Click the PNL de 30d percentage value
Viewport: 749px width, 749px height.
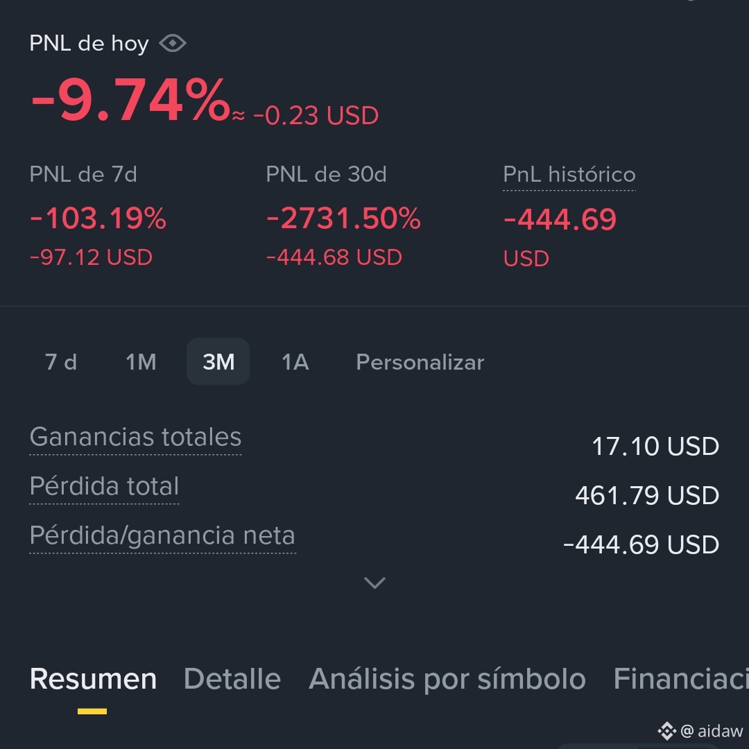click(343, 218)
